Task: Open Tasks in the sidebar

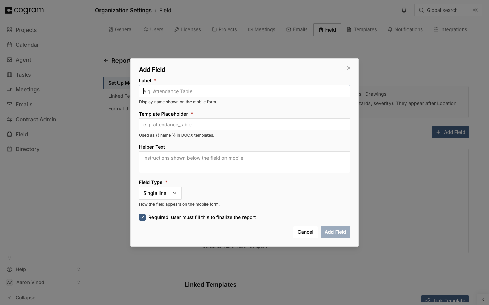Action: click(x=19, y=75)
